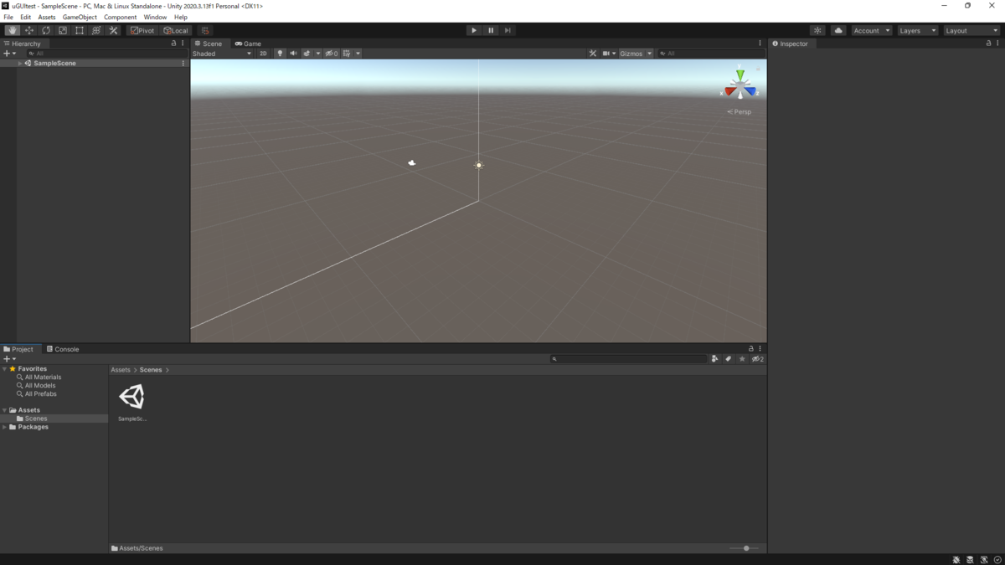Screen dimensions: 1005x565
Task: Toggle Pivot mode in the toolbar
Action: point(141,30)
